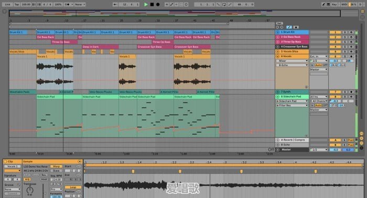Start playback with the green Play button
Screen dimensions: 367x198
click(x=146, y=4)
